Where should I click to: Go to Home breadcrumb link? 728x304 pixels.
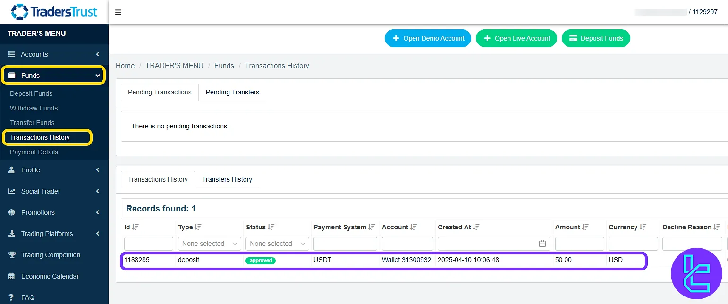click(x=125, y=66)
